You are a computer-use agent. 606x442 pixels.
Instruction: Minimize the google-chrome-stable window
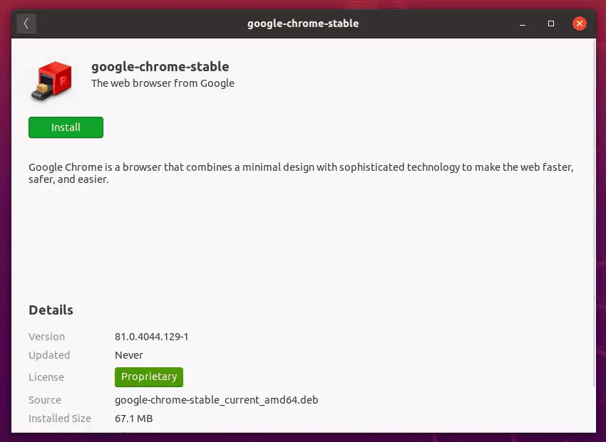(x=523, y=24)
